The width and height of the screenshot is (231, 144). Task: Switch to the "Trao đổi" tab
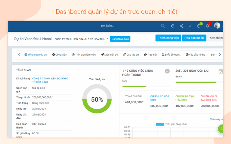(x=150, y=55)
